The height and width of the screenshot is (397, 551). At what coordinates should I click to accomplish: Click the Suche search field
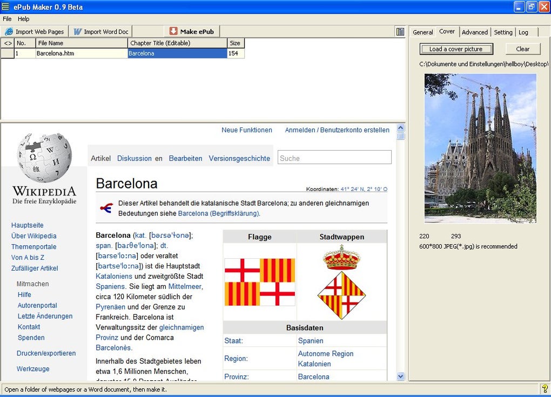(x=334, y=157)
